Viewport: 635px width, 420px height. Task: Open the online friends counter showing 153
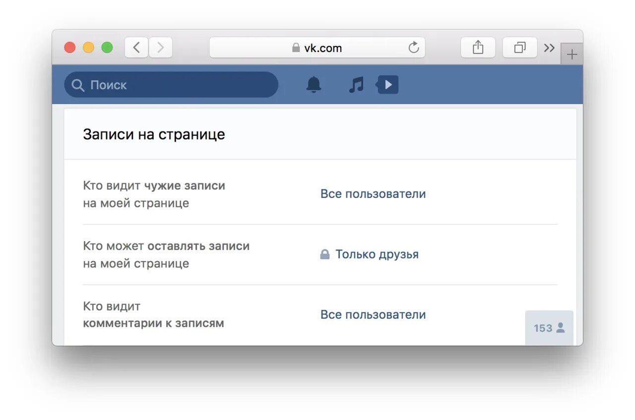[x=549, y=327]
